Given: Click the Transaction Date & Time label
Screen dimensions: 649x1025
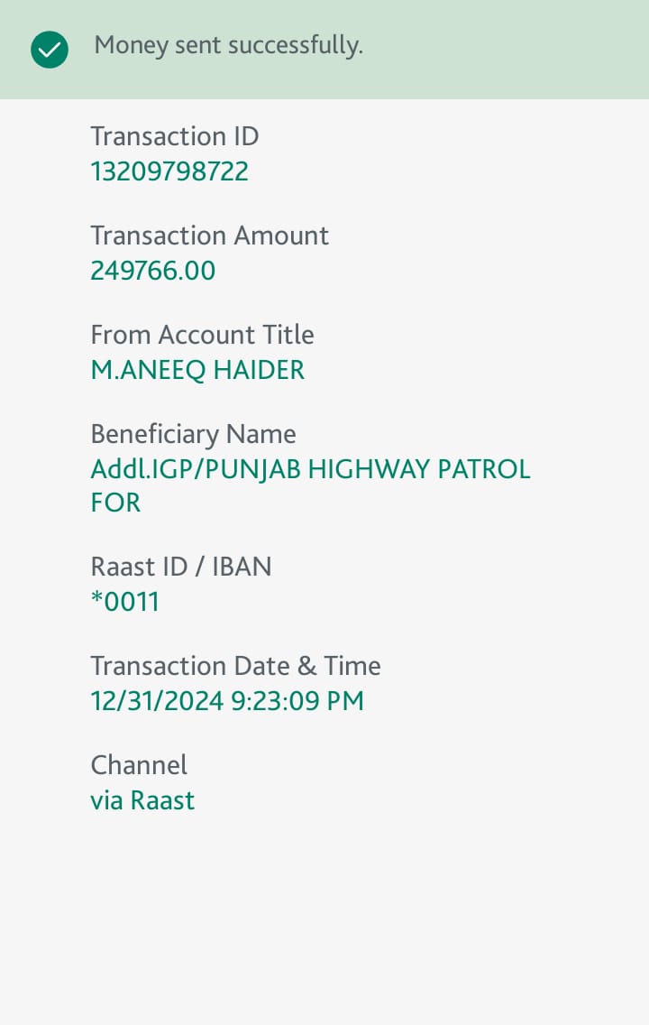Looking at the screenshot, I should 235,666.
